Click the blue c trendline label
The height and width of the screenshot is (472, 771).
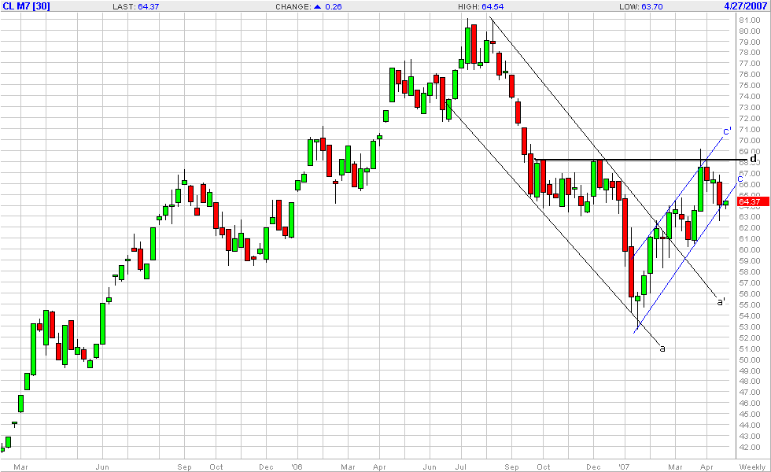tap(740, 179)
